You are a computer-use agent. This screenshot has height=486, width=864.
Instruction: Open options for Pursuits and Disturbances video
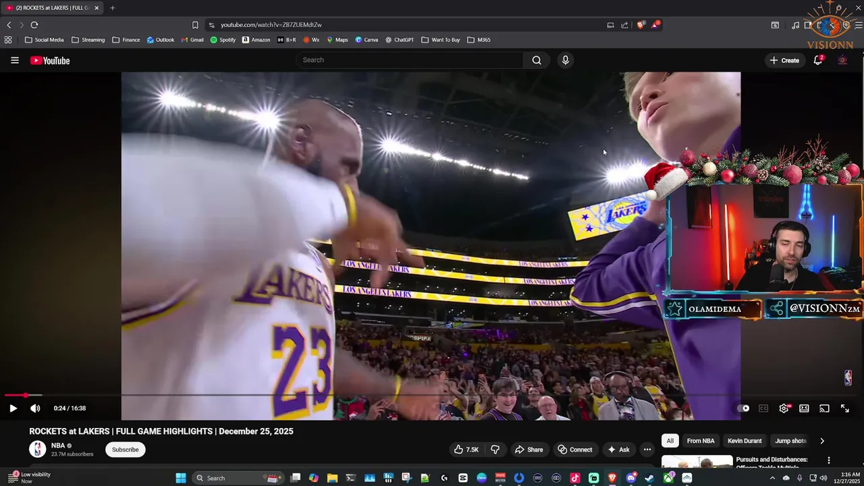[x=828, y=460]
